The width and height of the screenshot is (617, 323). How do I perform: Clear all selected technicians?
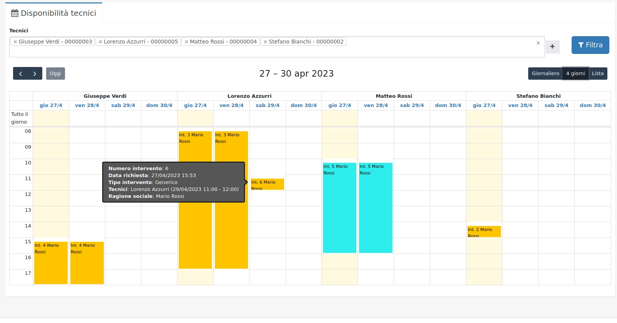[538, 43]
